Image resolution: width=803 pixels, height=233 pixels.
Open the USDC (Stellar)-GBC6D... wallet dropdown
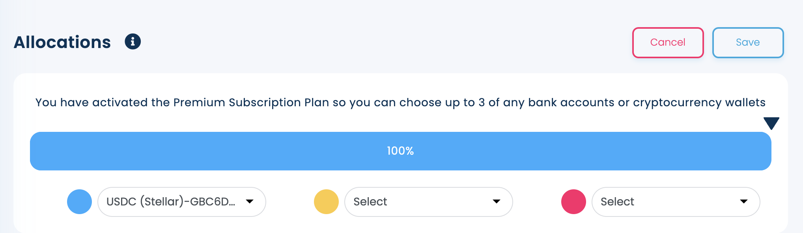(182, 202)
